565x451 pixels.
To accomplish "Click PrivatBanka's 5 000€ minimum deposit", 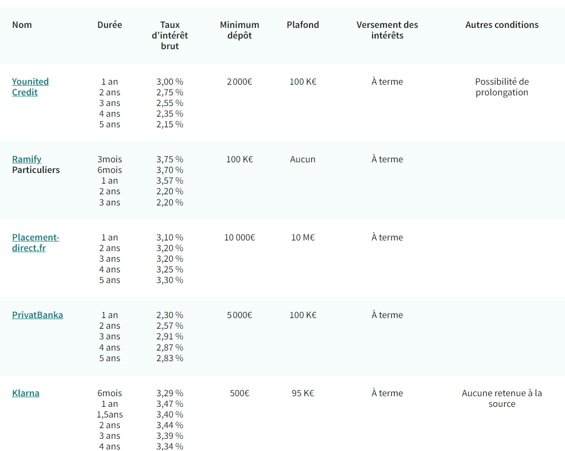I will [240, 315].
